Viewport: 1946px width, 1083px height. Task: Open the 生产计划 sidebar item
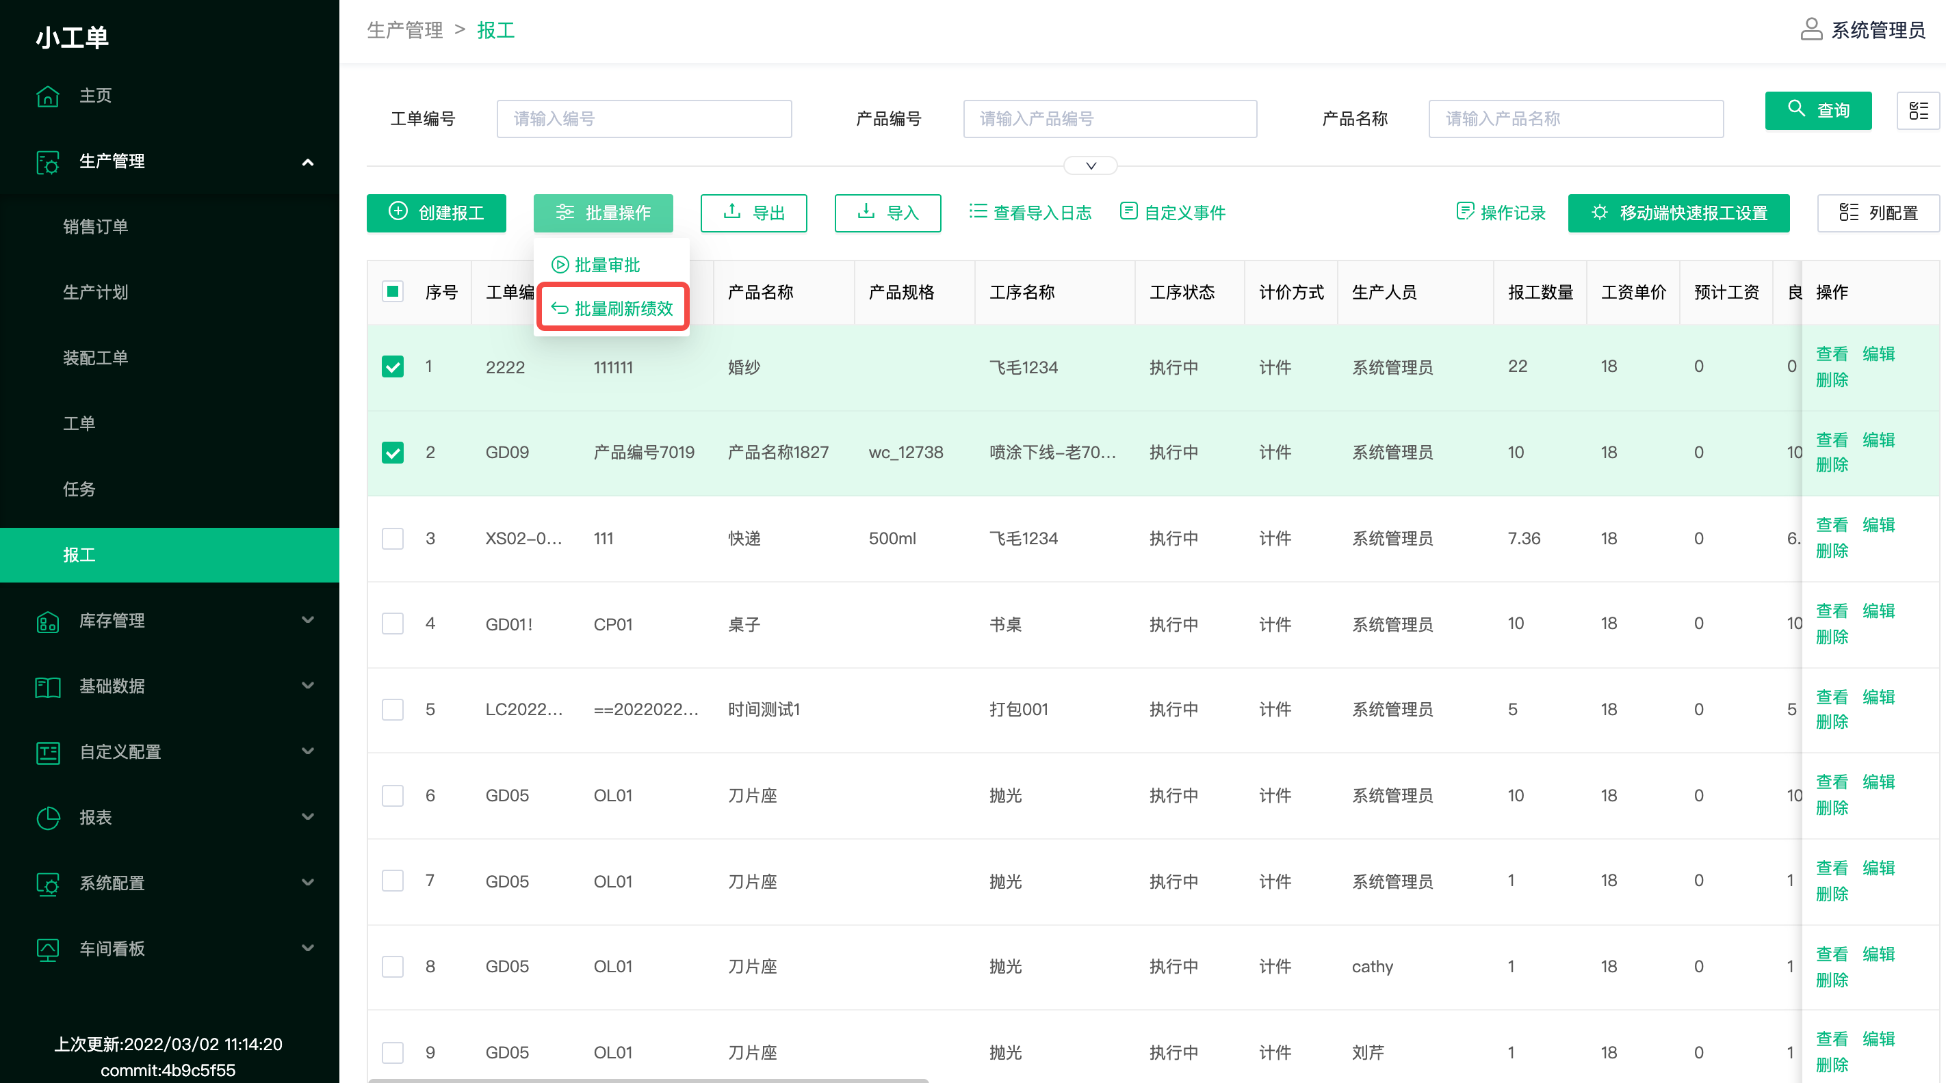point(169,292)
